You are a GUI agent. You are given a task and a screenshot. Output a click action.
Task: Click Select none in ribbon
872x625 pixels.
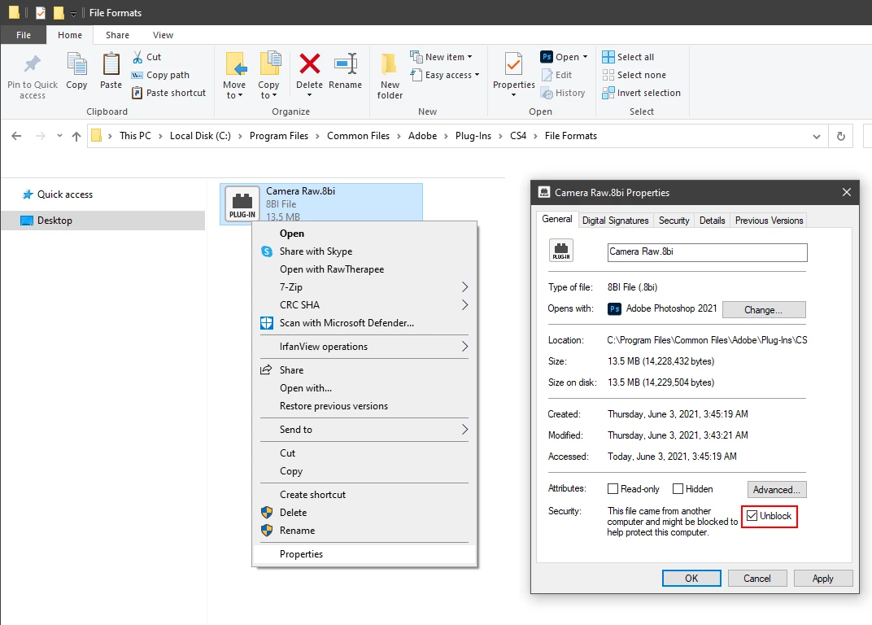pos(634,75)
